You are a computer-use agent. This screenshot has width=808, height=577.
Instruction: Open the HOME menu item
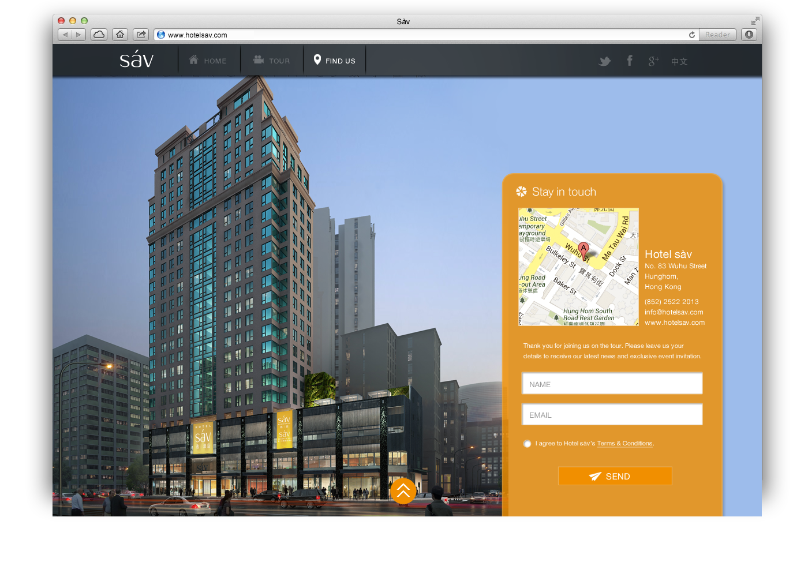click(x=208, y=61)
